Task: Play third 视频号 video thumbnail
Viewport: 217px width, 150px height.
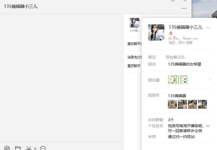Action: pyautogui.click(x=192, y=104)
